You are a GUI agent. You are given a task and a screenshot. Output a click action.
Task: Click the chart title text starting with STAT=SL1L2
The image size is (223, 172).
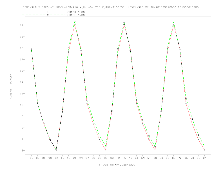coord(110,7)
